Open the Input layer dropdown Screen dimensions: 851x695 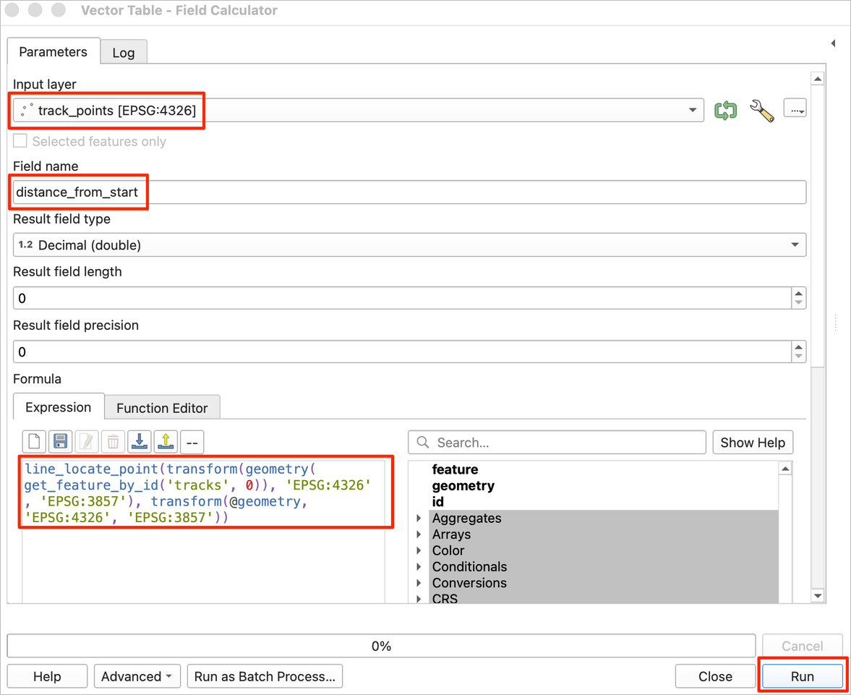[692, 110]
